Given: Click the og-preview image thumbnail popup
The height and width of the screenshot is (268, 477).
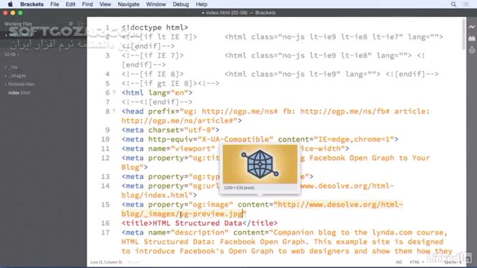Looking at the screenshot, I should point(260,164).
